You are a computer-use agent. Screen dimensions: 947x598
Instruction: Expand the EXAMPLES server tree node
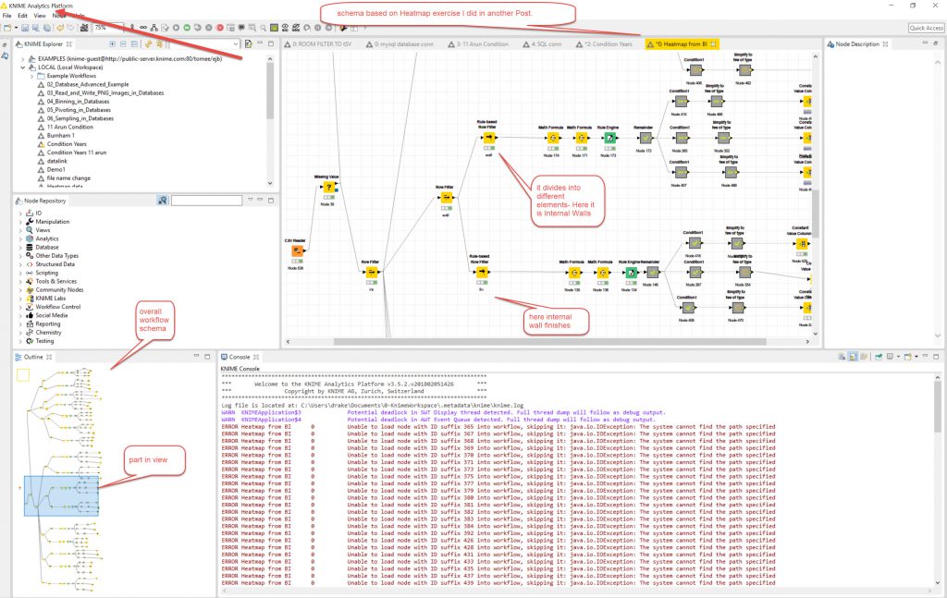pos(22,59)
